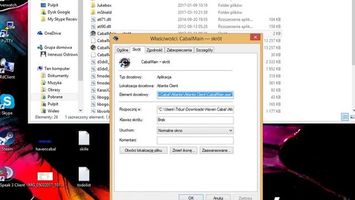The height and width of the screenshot is (200, 355).
Task: Select OneDrive in Explorer navigation pane
Action: click(x=49, y=33)
